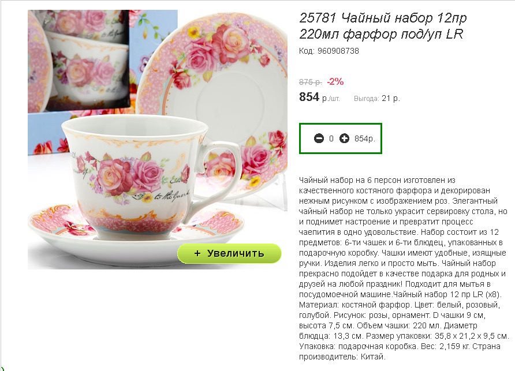Increase quantity with the plus icon
This screenshot has height=371, width=515.
pyautogui.click(x=344, y=138)
